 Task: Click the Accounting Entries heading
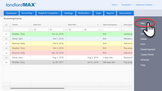[13, 19]
